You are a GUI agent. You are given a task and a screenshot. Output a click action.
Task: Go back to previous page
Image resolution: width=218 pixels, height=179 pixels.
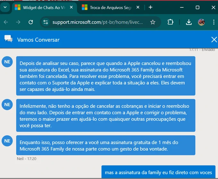(x=6, y=22)
